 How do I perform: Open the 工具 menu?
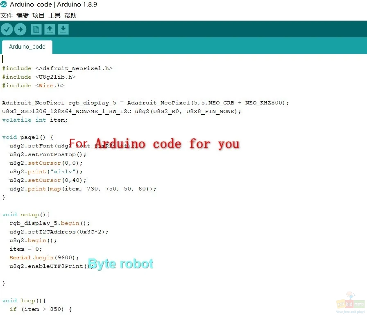pos(54,16)
